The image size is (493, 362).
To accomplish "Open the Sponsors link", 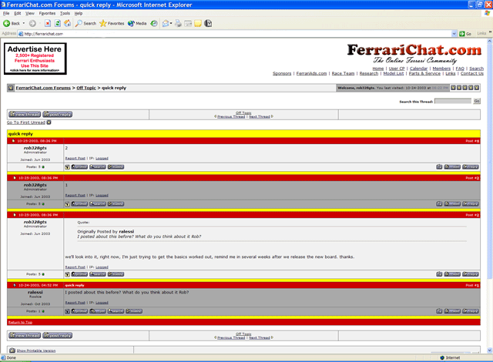I will tap(282, 73).
